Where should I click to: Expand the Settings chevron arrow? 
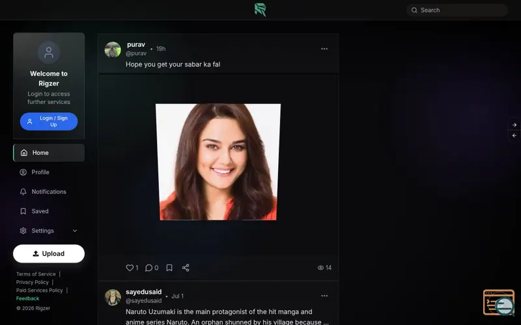click(x=75, y=231)
